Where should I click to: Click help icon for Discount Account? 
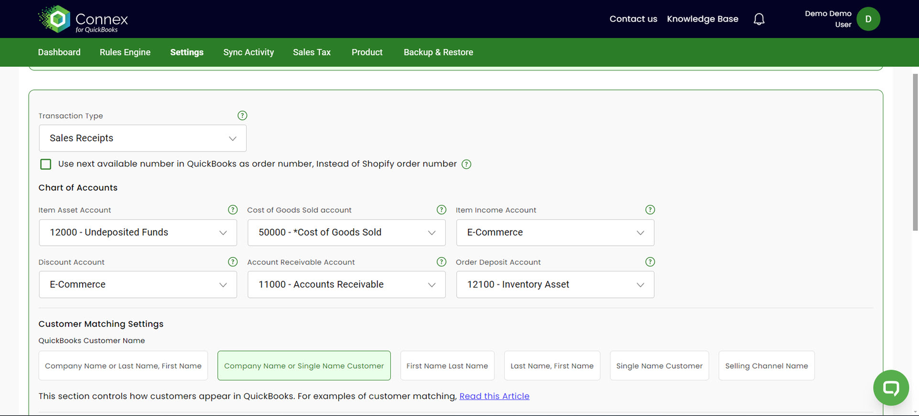pyautogui.click(x=233, y=262)
